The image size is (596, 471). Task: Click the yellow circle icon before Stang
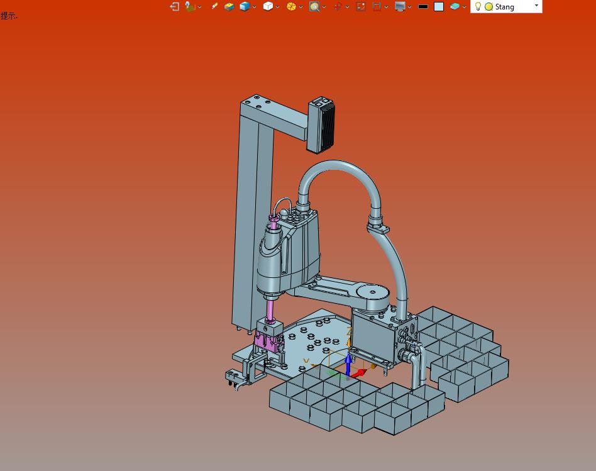click(x=489, y=7)
